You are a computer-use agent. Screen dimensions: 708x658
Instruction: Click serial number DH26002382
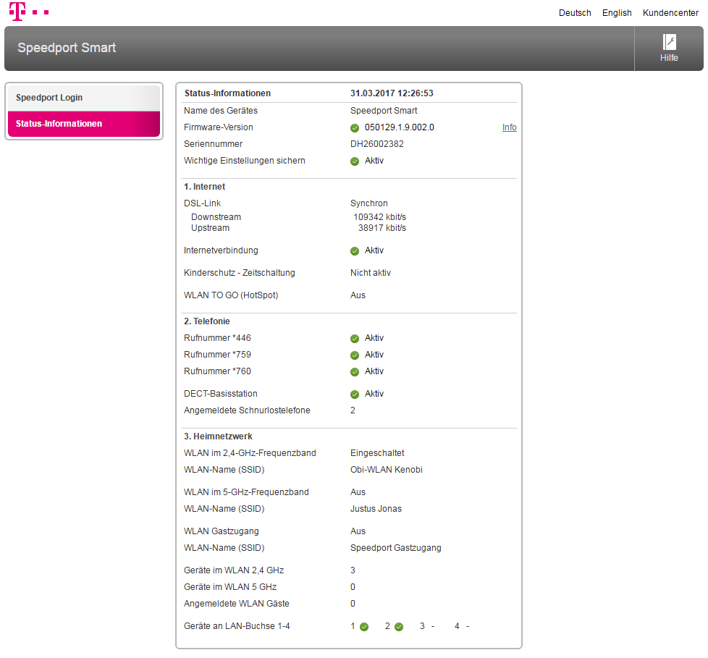377,144
